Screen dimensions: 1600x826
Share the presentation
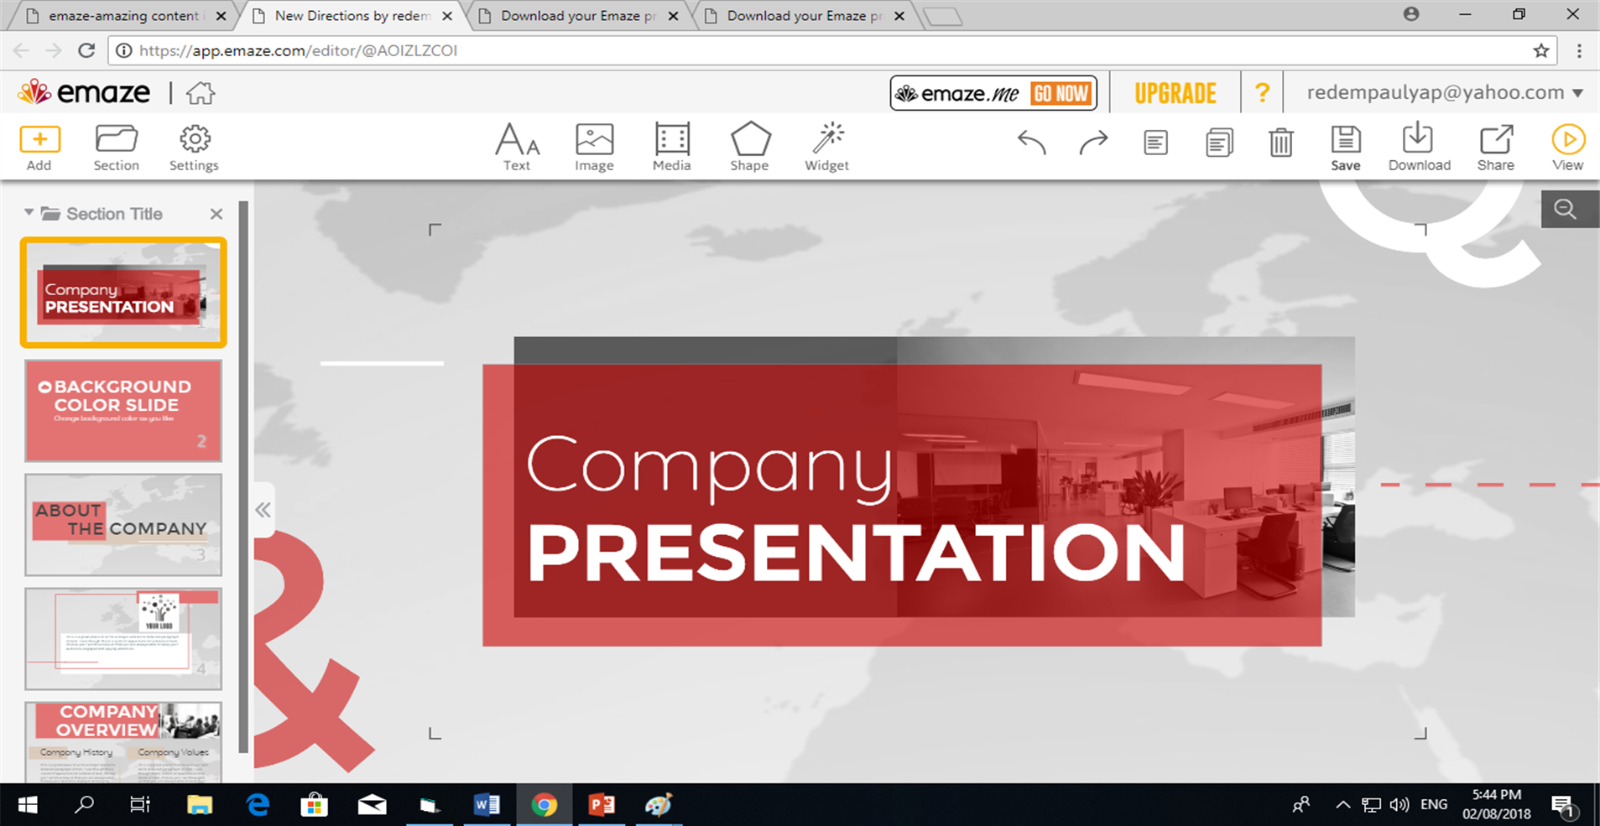coord(1496,148)
